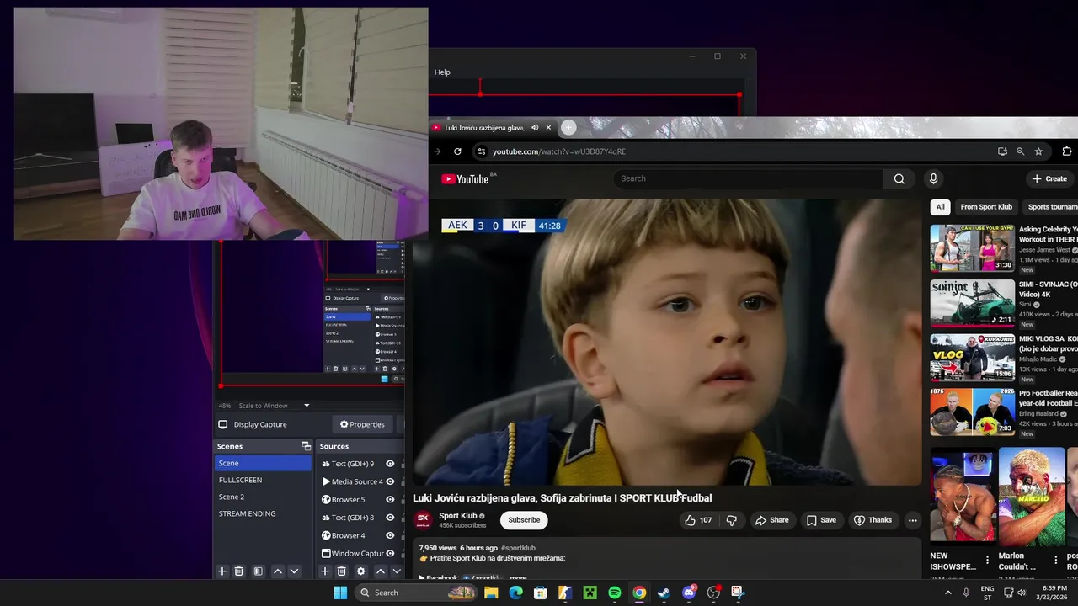Screen dimensions: 1078x606
Task: Open Asking Celebrity workout video thumbnail
Action: [x=973, y=247]
